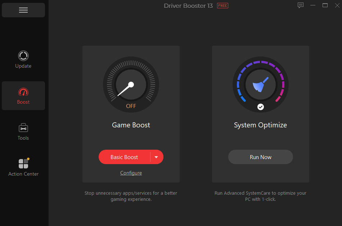Open the hamburger main menu
Viewport: 342px width, 226px height.
pos(23,10)
